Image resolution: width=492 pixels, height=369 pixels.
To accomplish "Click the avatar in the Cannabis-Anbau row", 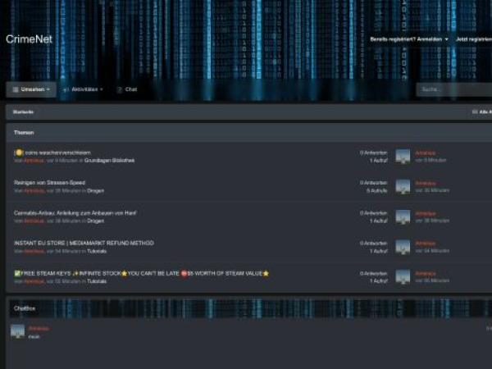I will (x=403, y=216).
